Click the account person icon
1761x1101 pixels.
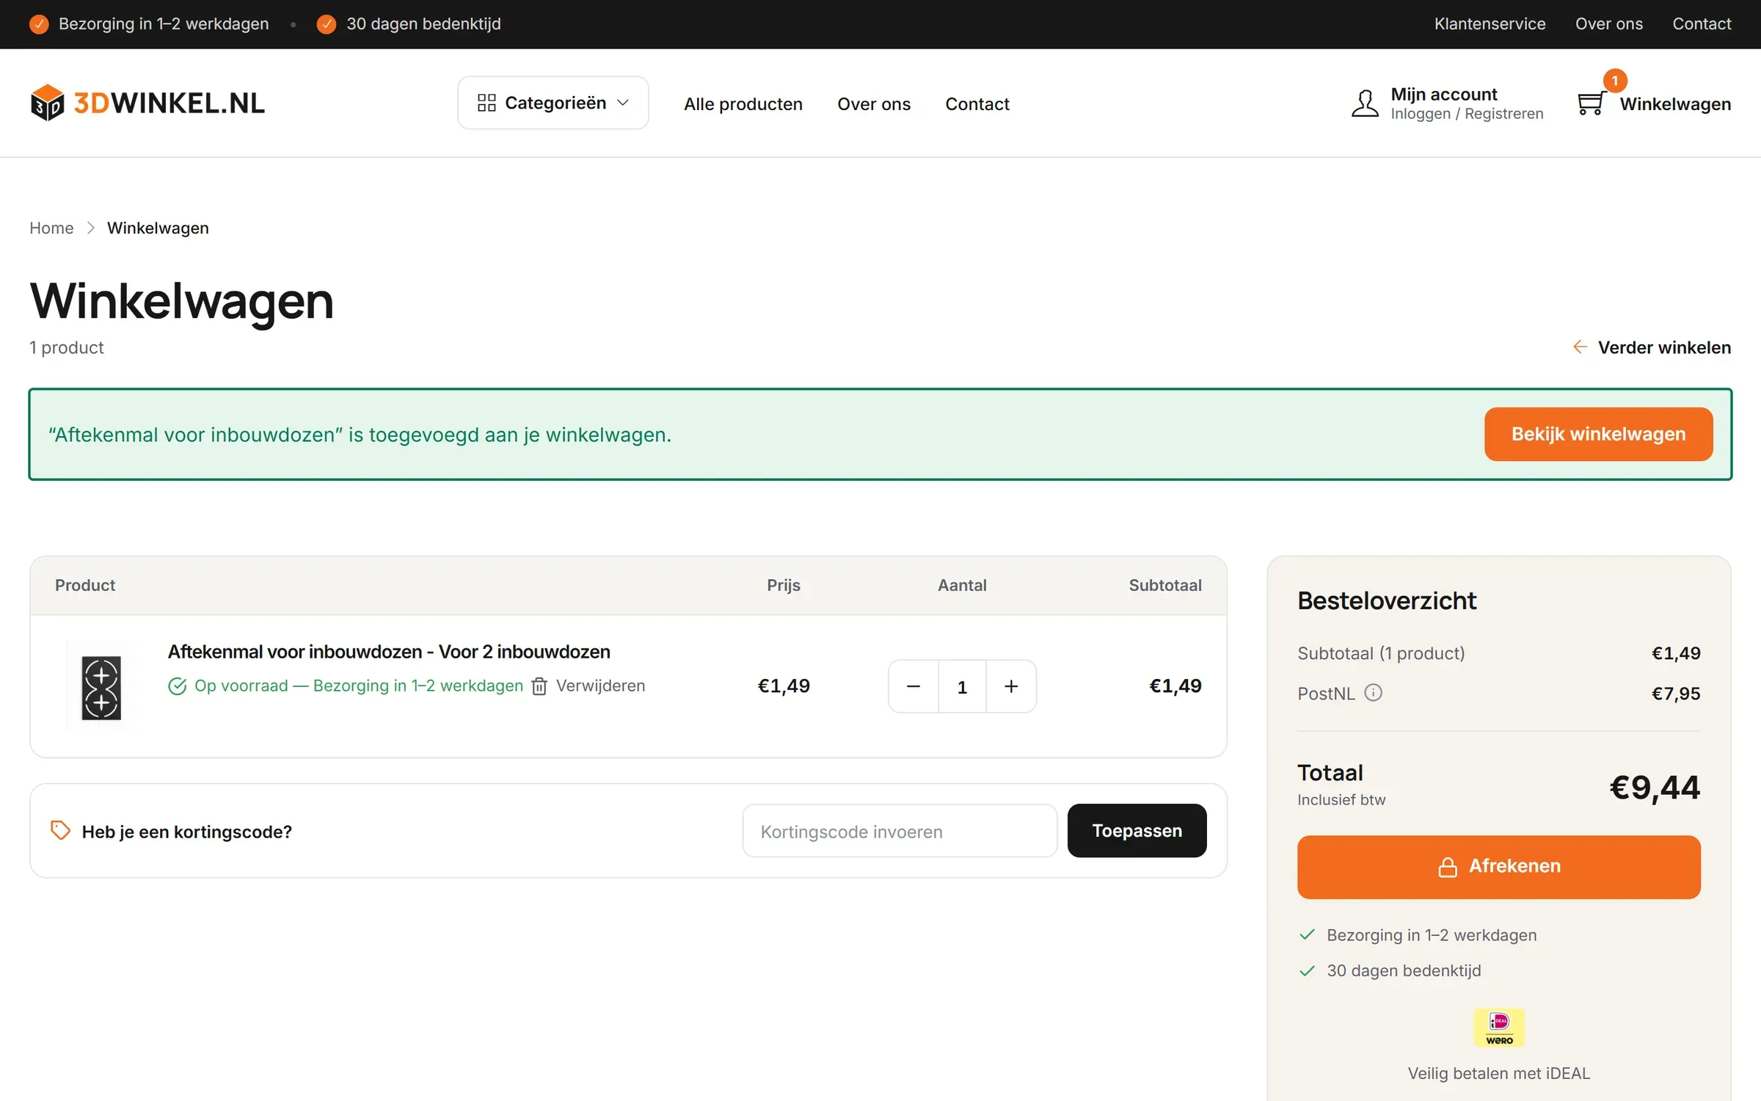(x=1365, y=103)
